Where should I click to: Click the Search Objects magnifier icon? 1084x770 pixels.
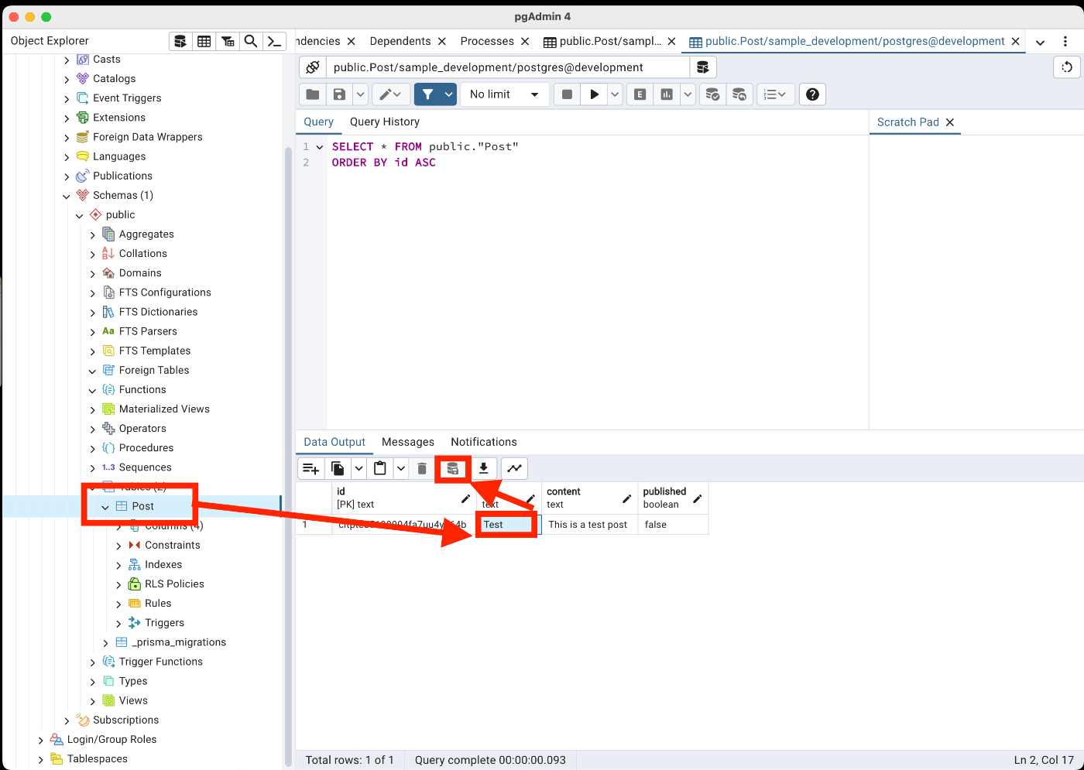pyautogui.click(x=251, y=41)
